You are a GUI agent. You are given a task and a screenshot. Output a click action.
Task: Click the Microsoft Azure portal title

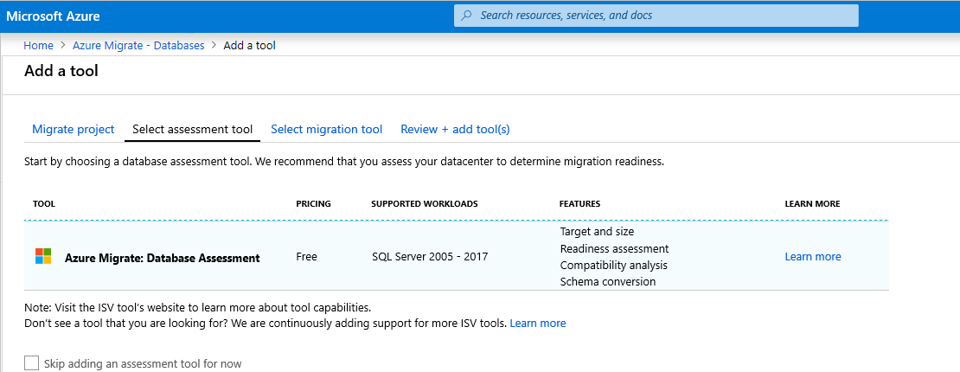pos(52,16)
